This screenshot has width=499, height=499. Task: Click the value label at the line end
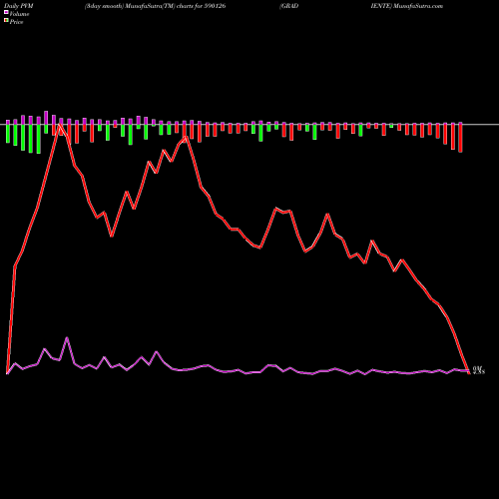click(x=479, y=370)
